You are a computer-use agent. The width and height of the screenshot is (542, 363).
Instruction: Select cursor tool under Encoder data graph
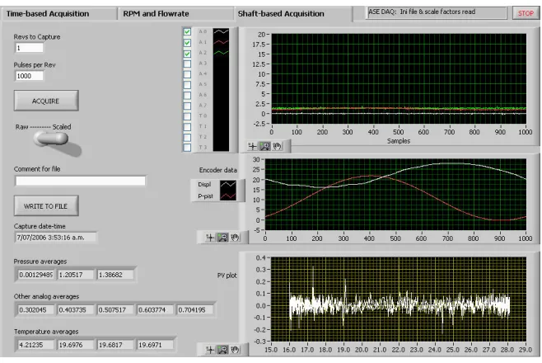point(210,238)
